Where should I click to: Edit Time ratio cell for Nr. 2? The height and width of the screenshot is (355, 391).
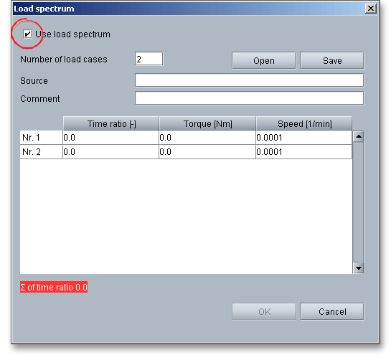point(110,151)
